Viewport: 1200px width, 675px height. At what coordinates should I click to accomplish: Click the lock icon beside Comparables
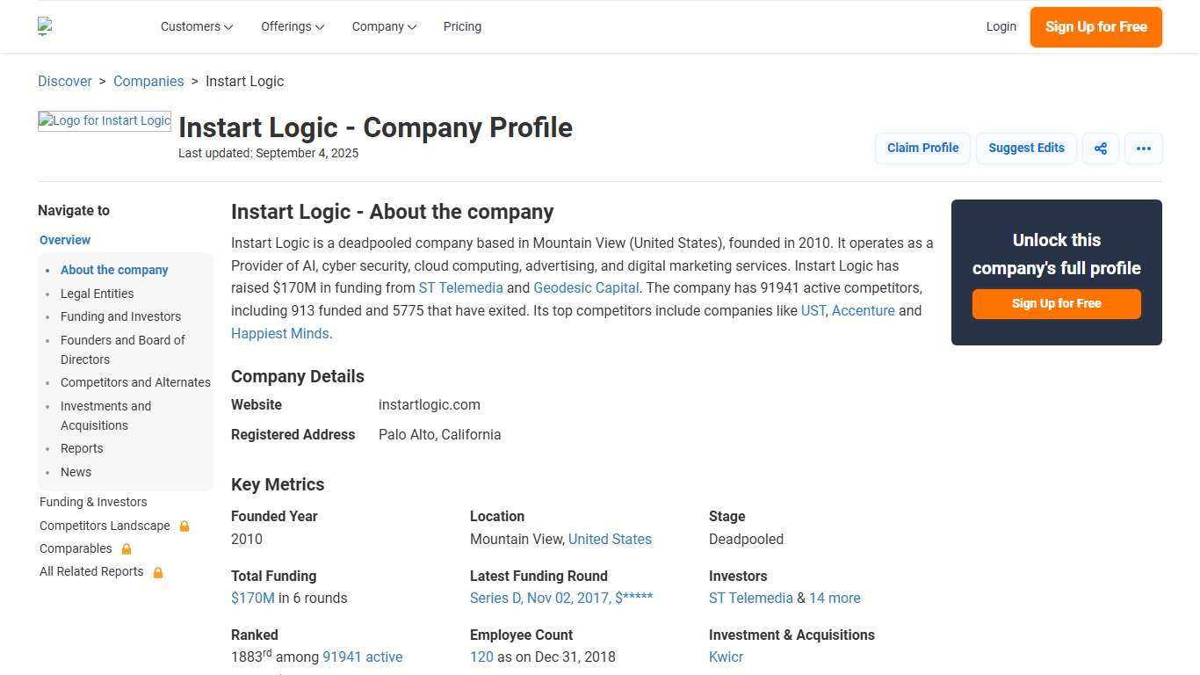127,548
